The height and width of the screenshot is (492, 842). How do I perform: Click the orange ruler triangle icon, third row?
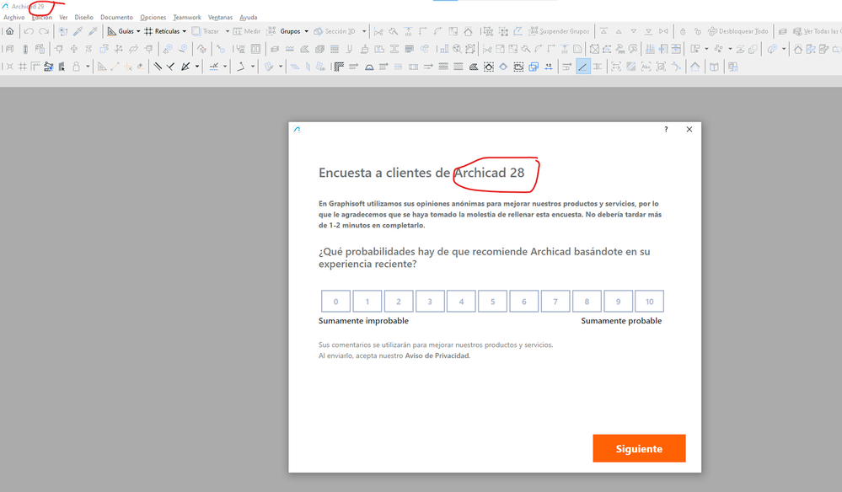101,67
